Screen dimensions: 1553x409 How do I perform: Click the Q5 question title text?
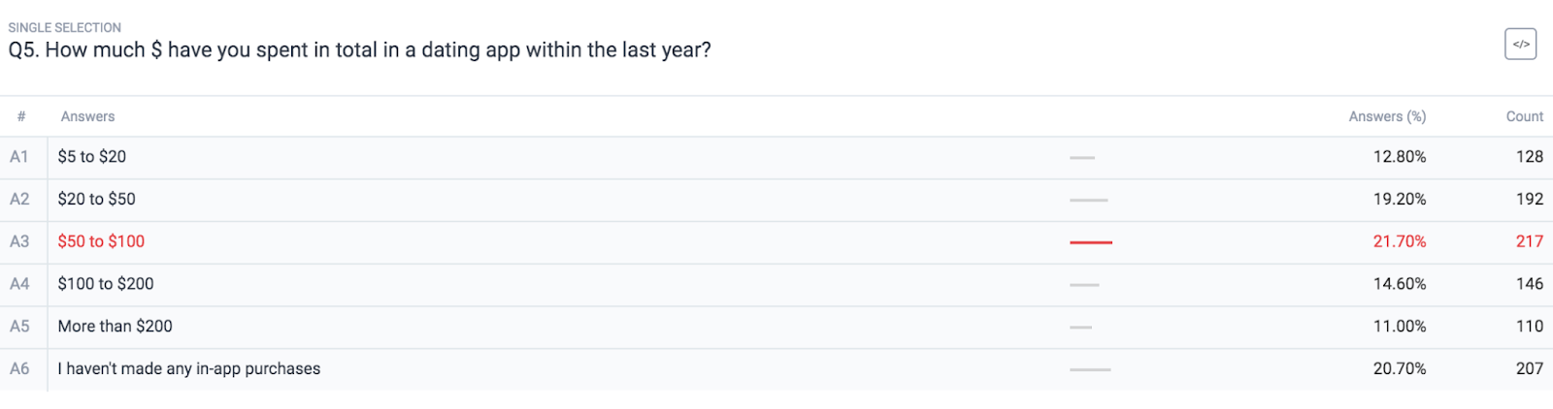(x=359, y=50)
